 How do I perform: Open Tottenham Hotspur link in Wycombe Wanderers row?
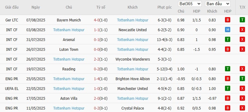[69, 59]
